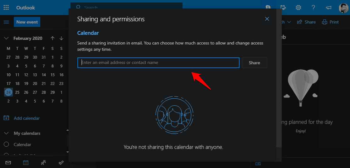Open Skype from the header bar
Screen dimensions: 350x168
click(268, 8)
